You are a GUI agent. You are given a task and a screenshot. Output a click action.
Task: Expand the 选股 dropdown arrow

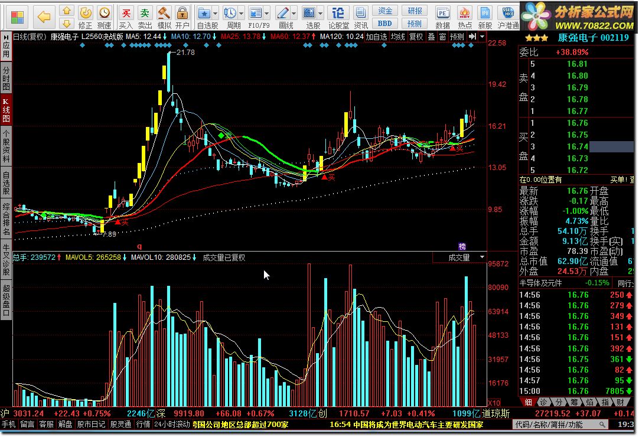click(x=320, y=14)
